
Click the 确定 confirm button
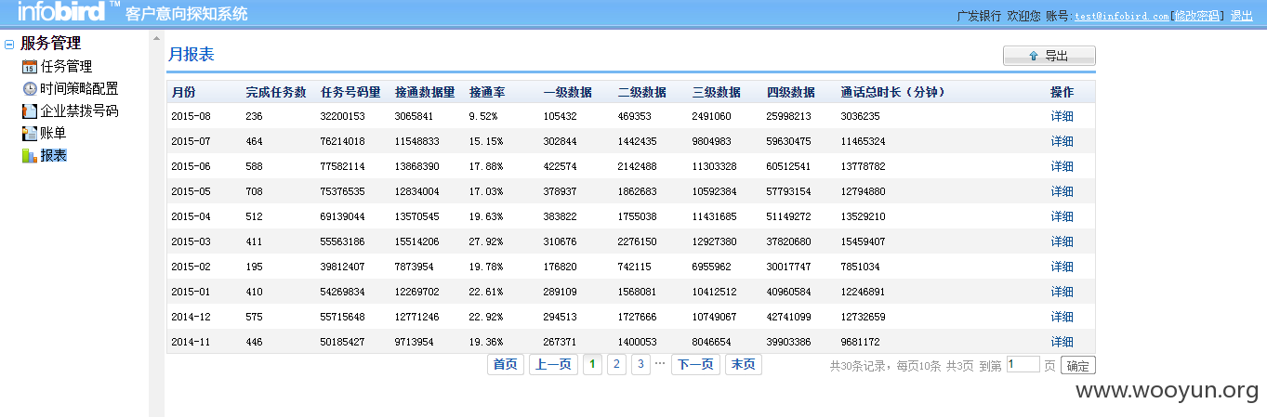coord(1078,366)
